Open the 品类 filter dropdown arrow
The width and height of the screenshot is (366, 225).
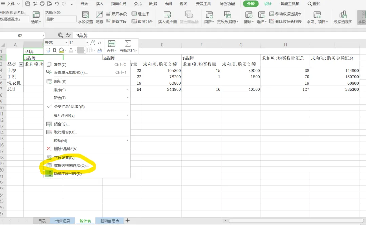tap(21, 64)
